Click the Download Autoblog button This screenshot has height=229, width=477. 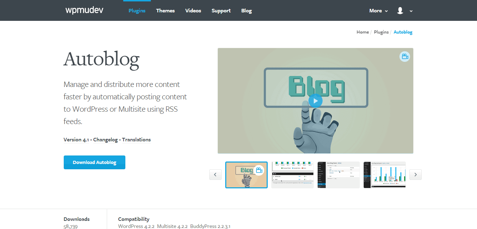pyautogui.click(x=94, y=162)
